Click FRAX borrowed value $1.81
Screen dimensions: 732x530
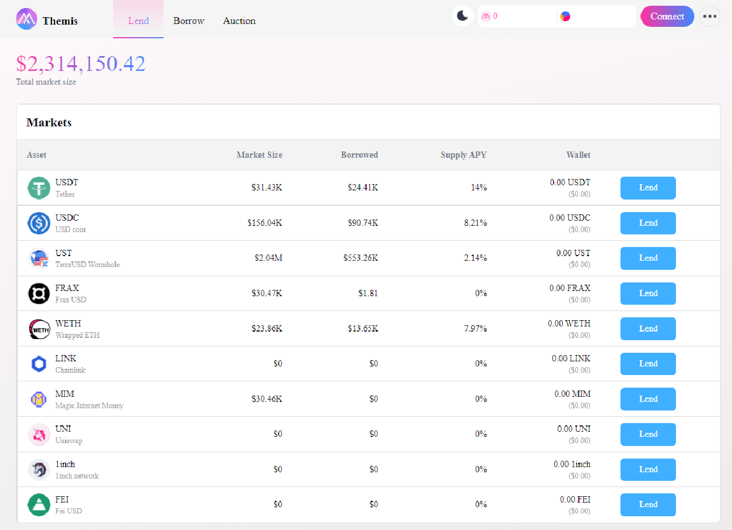(x=368, y=293)
